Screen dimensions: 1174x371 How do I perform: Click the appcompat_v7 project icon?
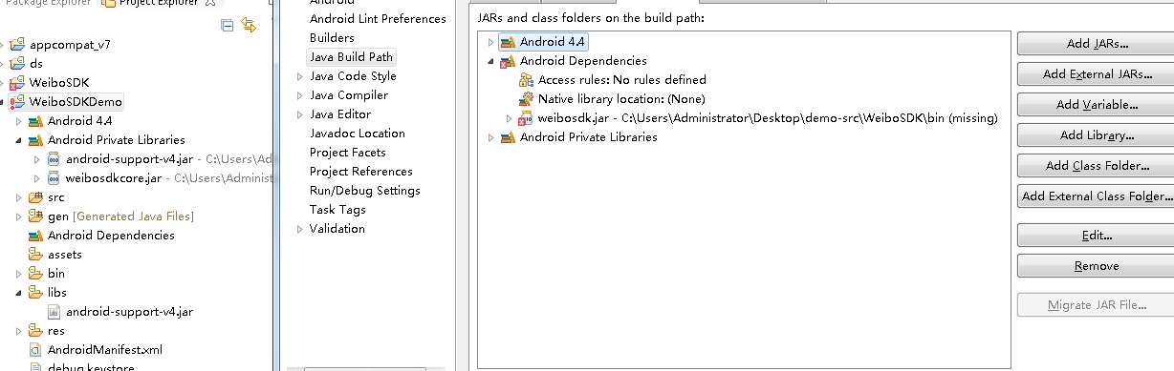(x=17, y=45)
